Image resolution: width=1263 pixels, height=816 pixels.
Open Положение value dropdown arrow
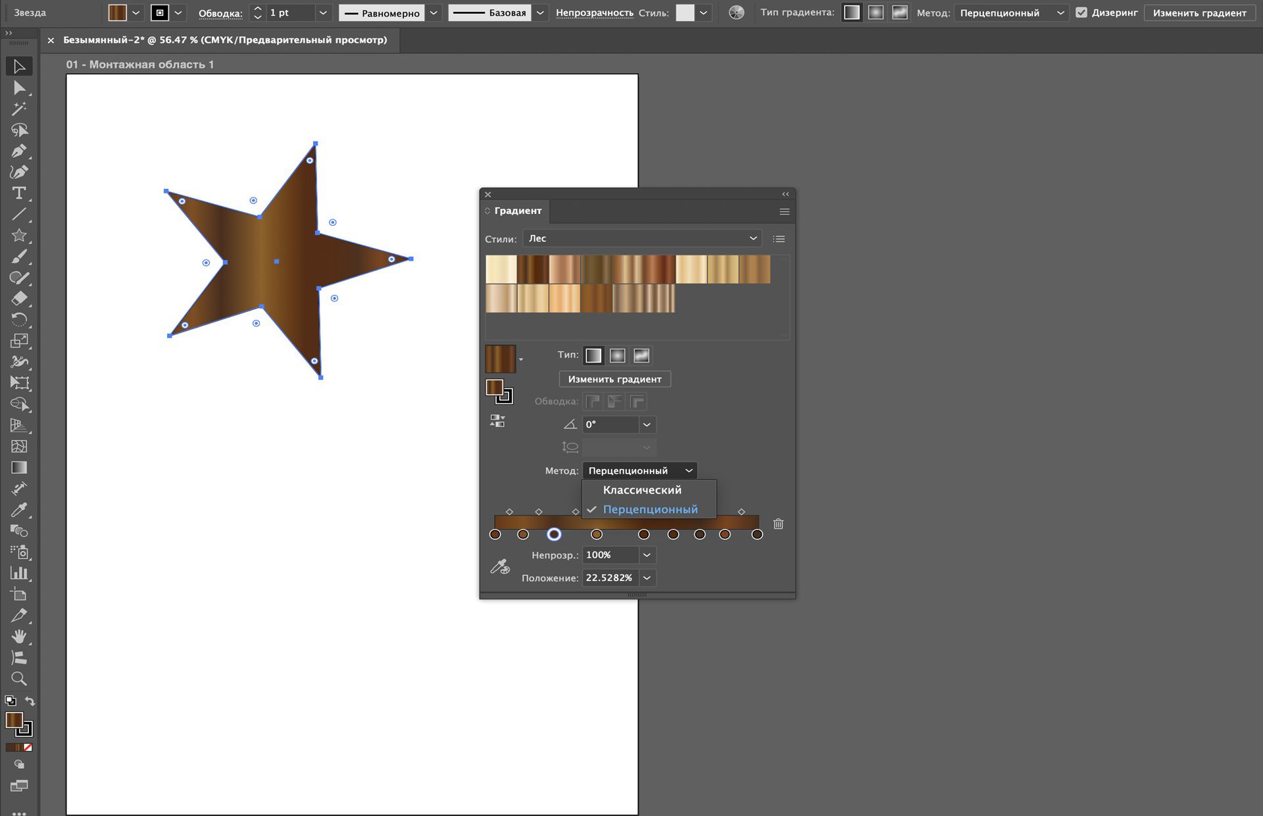(x=647, y=578)
